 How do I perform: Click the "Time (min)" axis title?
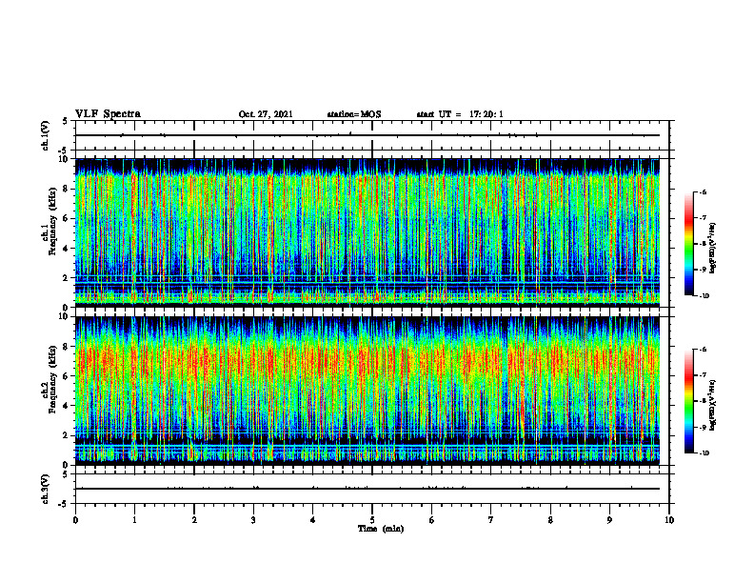pyautogui.click(x=381, y=529)
